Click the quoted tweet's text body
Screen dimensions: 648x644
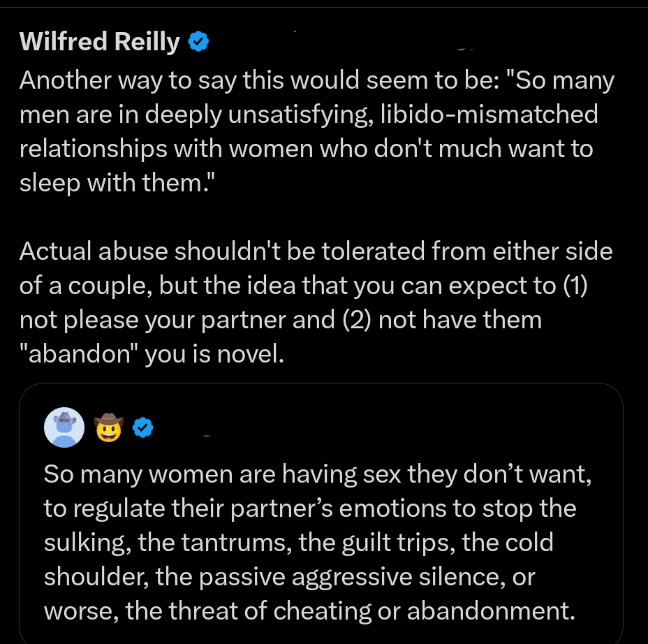(314, 541)
